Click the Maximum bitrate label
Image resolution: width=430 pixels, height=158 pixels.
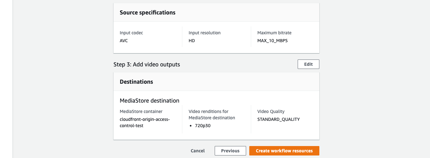click(x=274, y=33)
